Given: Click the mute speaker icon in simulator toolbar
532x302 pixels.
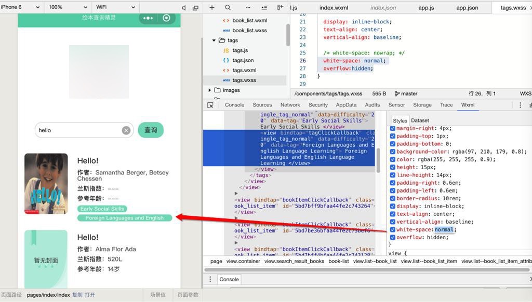Looking at the screenshot, I should (183, 7).
